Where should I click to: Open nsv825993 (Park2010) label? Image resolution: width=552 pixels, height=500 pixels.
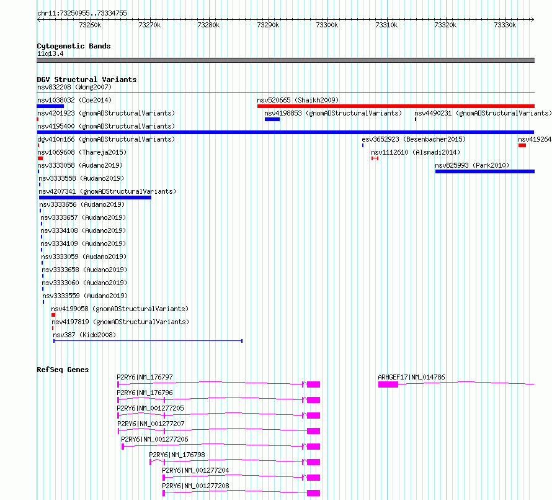pos(472,165)
